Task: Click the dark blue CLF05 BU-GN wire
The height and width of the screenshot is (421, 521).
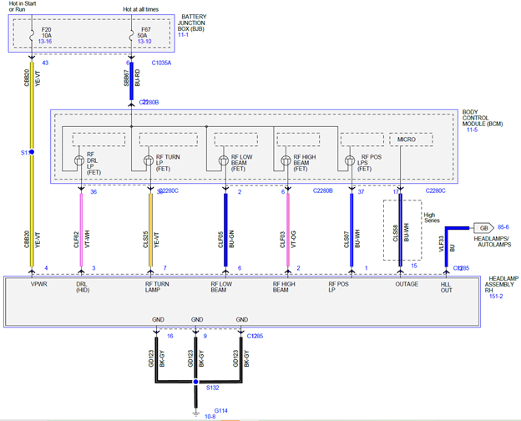Action: (x=225, y=230)
